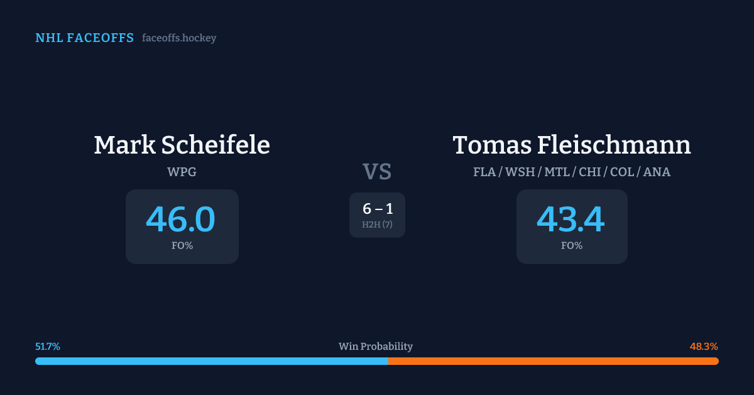Click the COL team abbreviation
The image size is (754, 395).
(622, 172)
